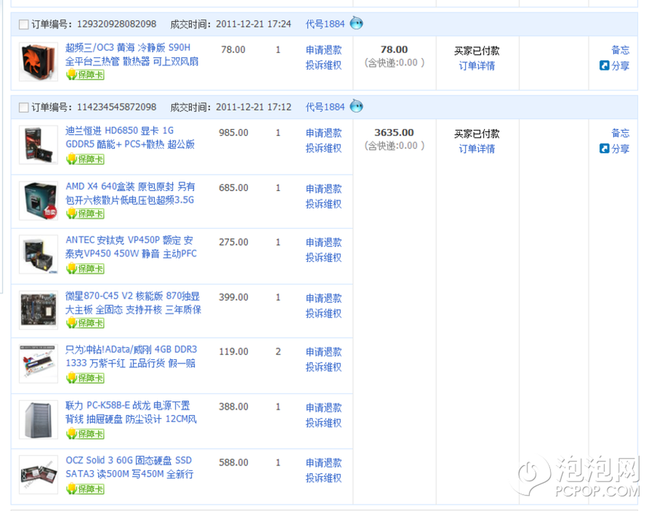This screenshot has width=654, height=511.
Task: Open product link 迪兰恒进 HD6850 显卡 1G
Action: 130,137
